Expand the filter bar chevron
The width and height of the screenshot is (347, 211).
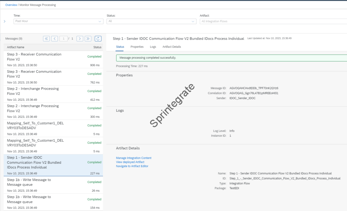tap(4, 21)
